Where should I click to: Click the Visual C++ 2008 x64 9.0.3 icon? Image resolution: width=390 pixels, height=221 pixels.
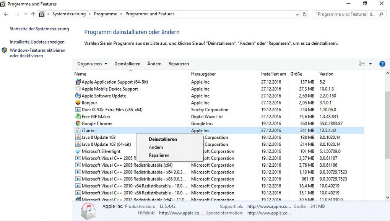(x=78, y=172)
